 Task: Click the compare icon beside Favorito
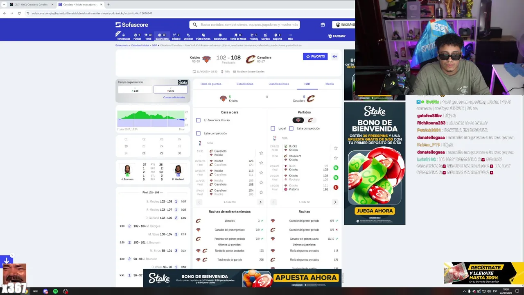click(x=334, y=57)
